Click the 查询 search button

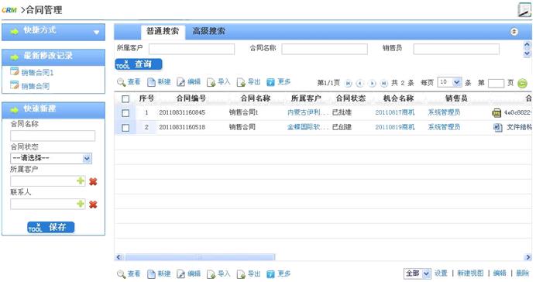click(x=139, y=64)
